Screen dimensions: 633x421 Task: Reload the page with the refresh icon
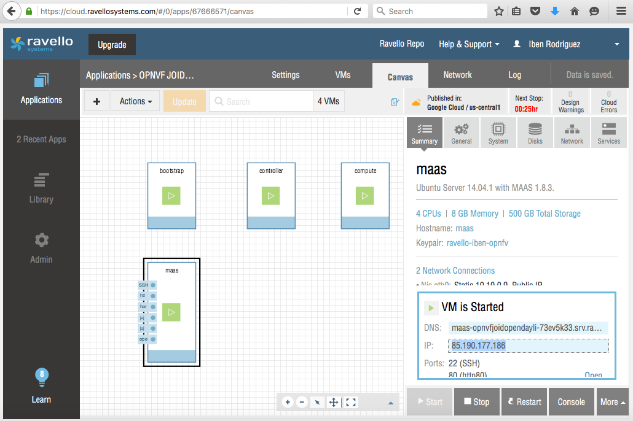click(x=357, y=11)
